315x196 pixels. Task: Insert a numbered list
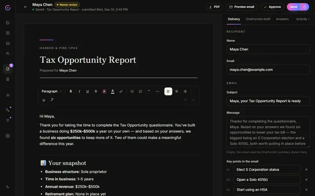tap(141, 91)
